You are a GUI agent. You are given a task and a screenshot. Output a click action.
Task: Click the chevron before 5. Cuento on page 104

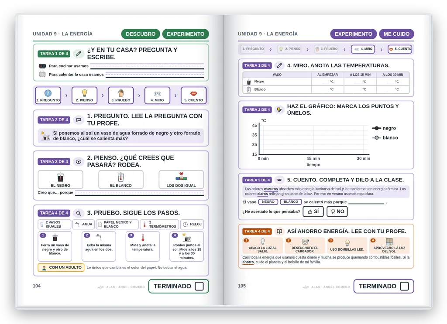[x=175, y=95]
